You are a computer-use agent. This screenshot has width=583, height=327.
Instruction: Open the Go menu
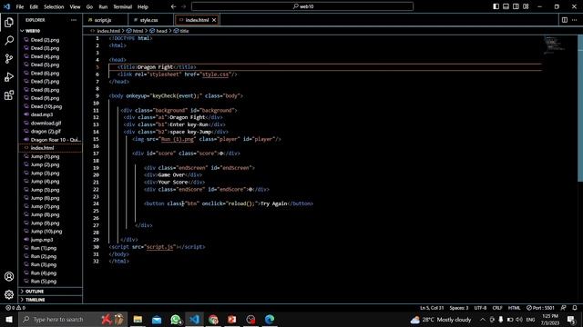coord(89,6)
